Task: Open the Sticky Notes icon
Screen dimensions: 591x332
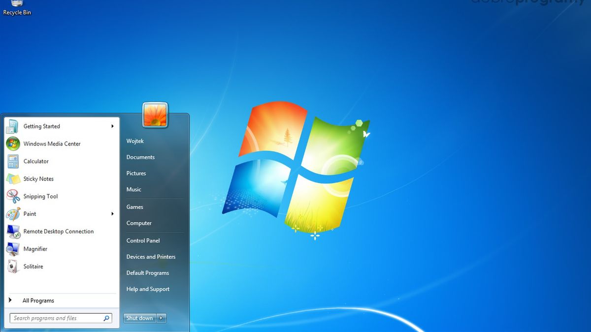Action: [12, 179]
